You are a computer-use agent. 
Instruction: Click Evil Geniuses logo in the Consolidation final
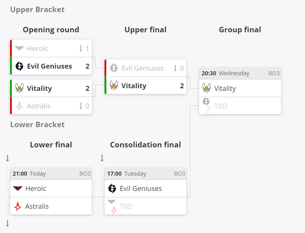(x=112, y=188)
